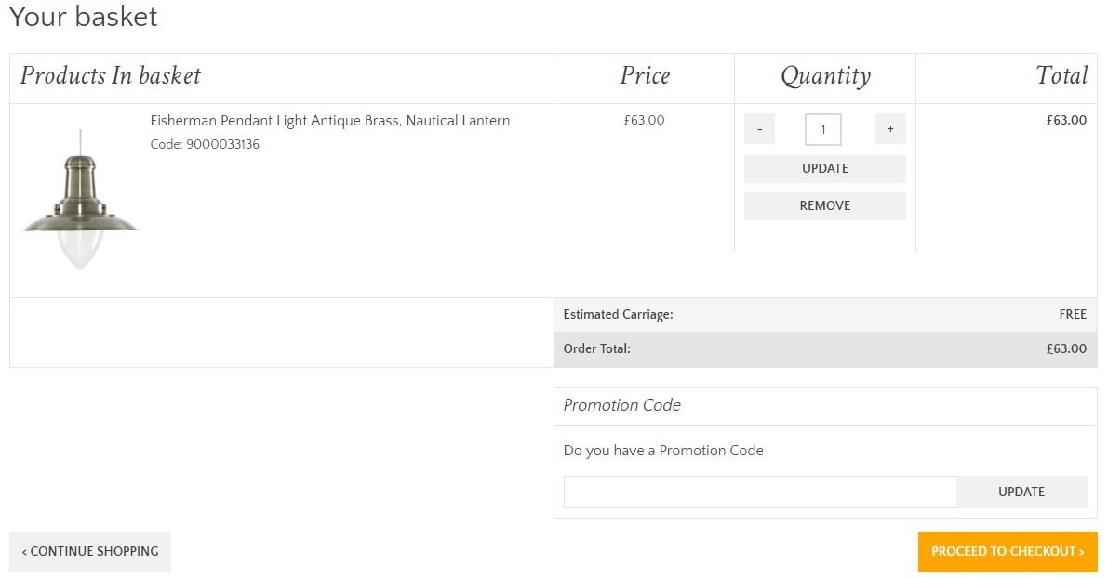The width and height of the screenshot is (1108, 578).
Task: Click the Total column header
Action: click(x=1063, y=76)
